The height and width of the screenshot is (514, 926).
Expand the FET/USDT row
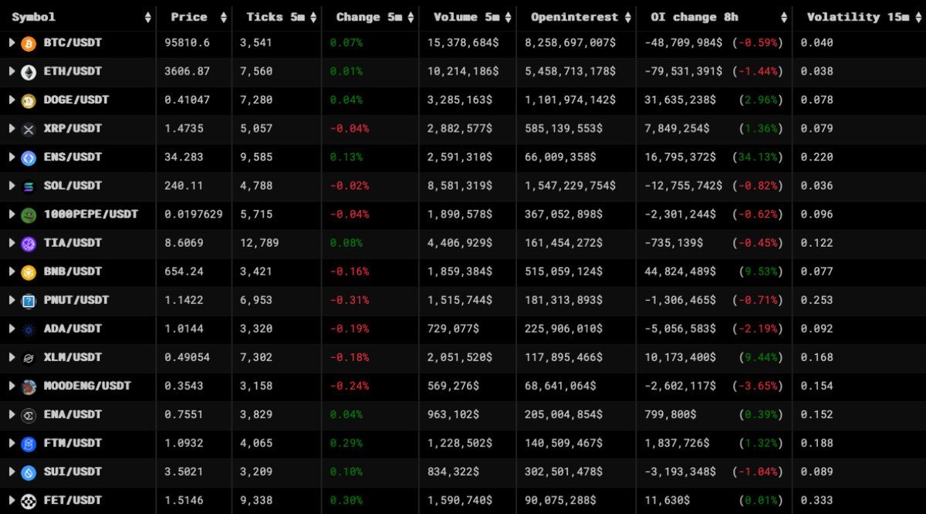(x=12, y=499)
